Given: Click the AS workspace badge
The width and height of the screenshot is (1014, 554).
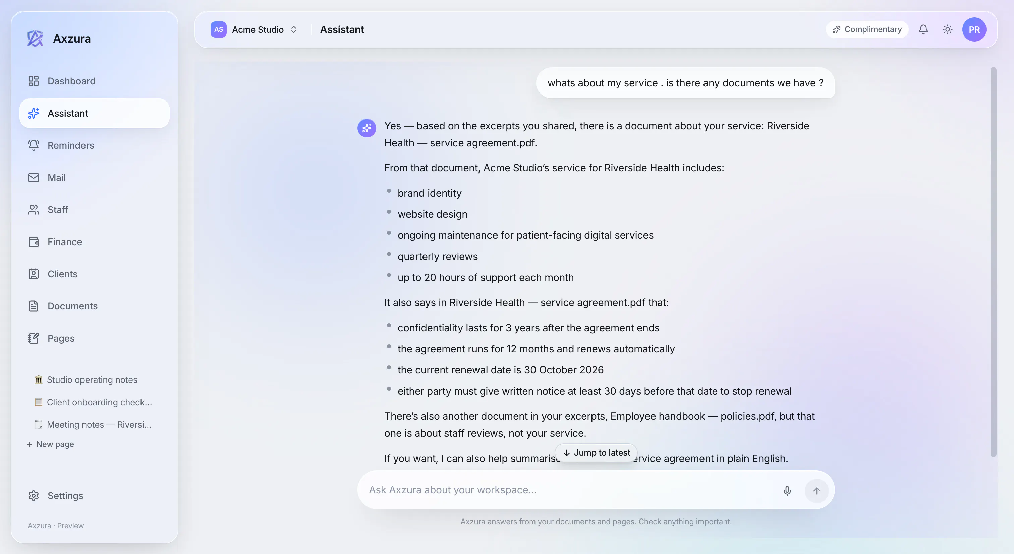Looking at the screenshot, I should tap(219, 29).
